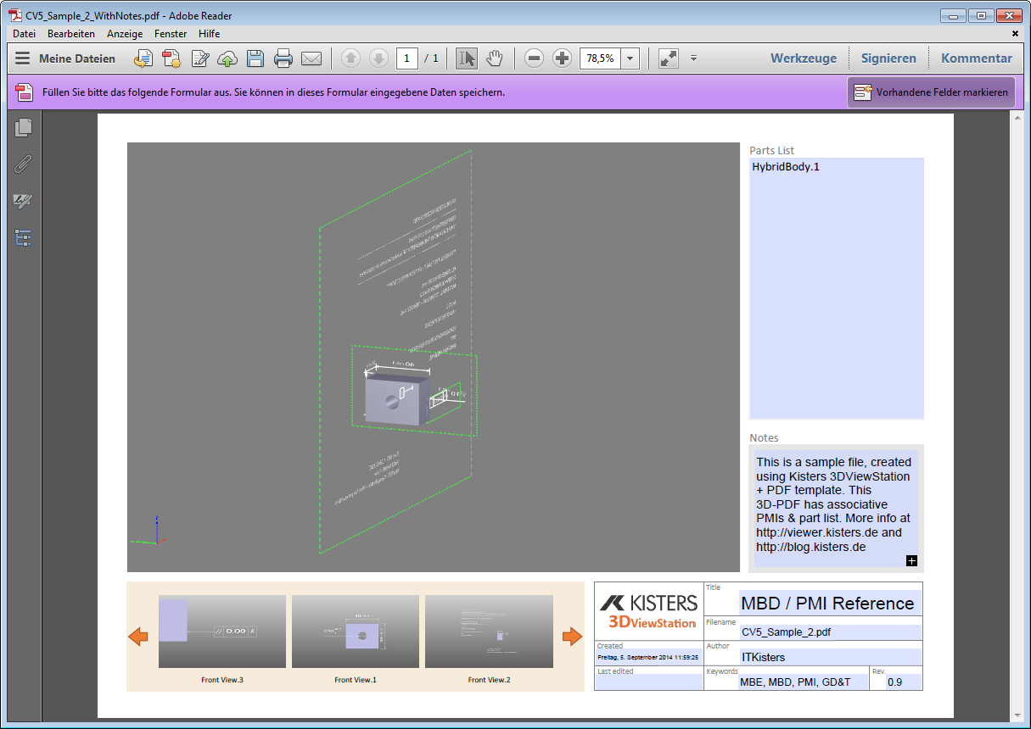Click the Adobe Reader title bar icon
The image size is (1031, 729).
(15, 15)
